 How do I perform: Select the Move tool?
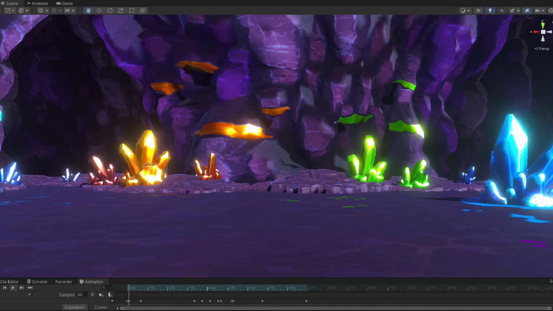99,11
